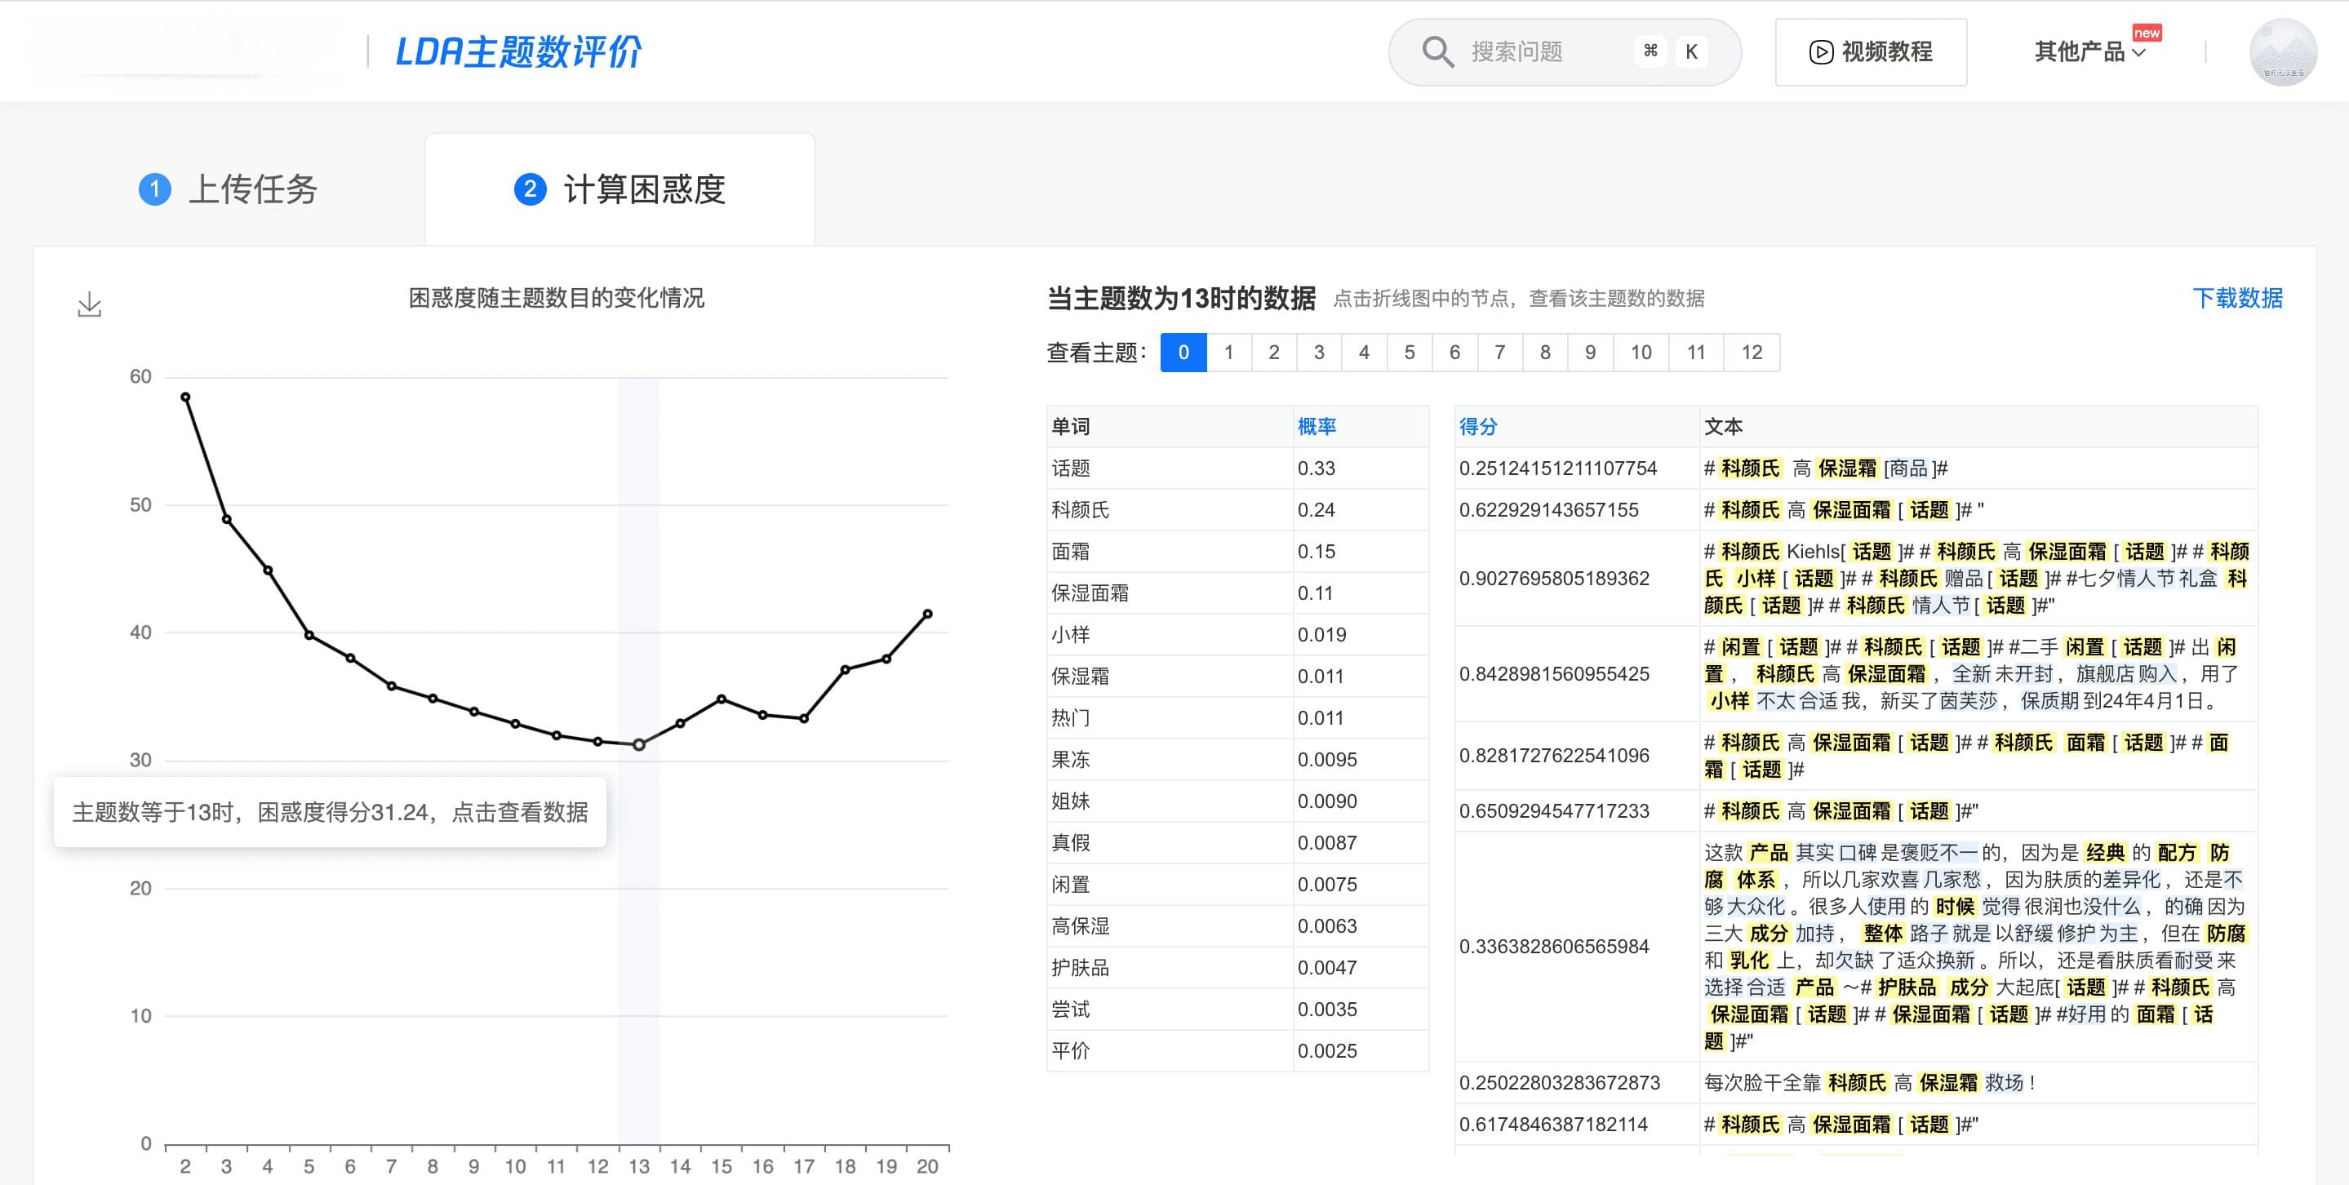2349x1185 pixels.
Task: Click the probability value 0.33
Action: tap(1316, 468)
